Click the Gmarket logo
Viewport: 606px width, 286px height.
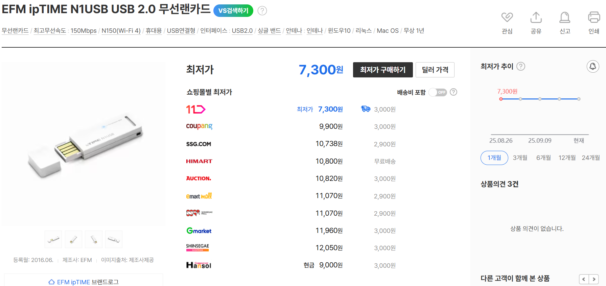(199, 231)
